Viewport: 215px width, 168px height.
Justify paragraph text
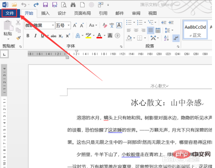[x=151, y=30]
